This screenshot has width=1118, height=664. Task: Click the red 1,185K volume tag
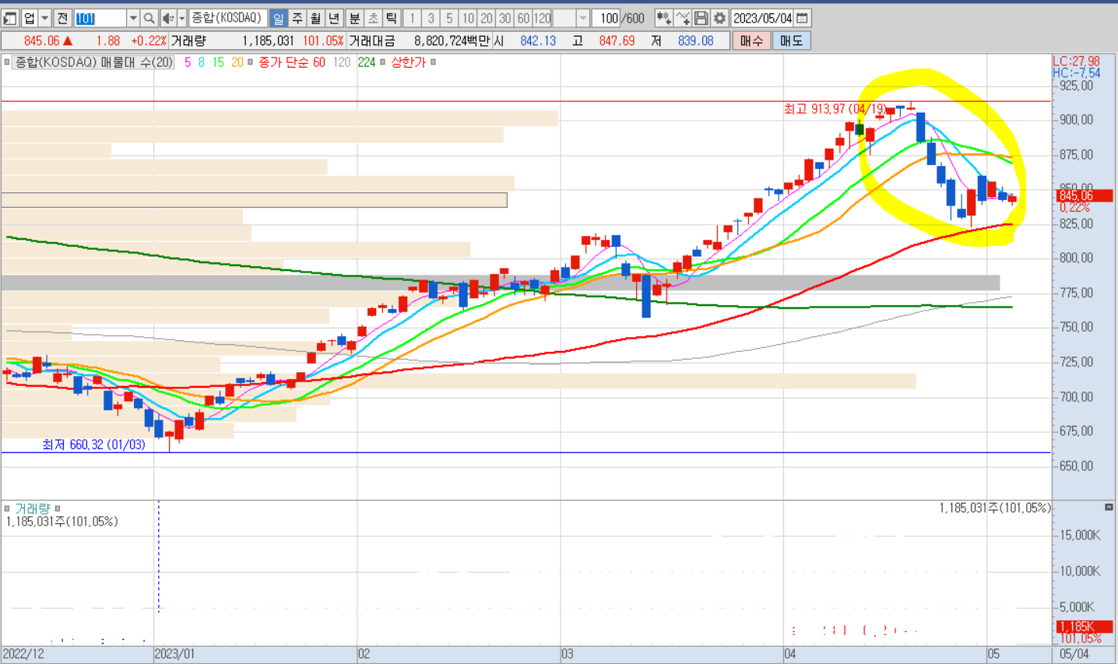tap(1085, 626)
